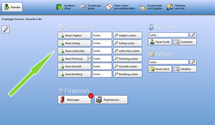The height and width of the screenshot is (125, 215).
Task: Click Angebot suchen
Action: (128, 35)
